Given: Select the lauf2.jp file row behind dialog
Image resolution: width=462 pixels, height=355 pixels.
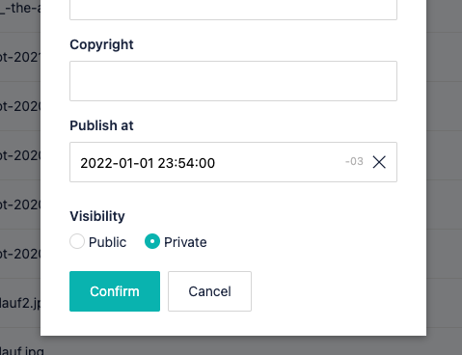Looking at the screenshot, I should click(20, 303).
